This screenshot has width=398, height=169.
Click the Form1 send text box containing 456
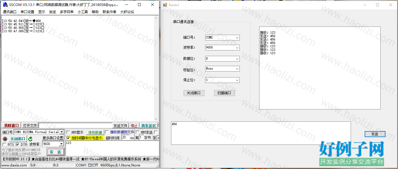(261, 133)
